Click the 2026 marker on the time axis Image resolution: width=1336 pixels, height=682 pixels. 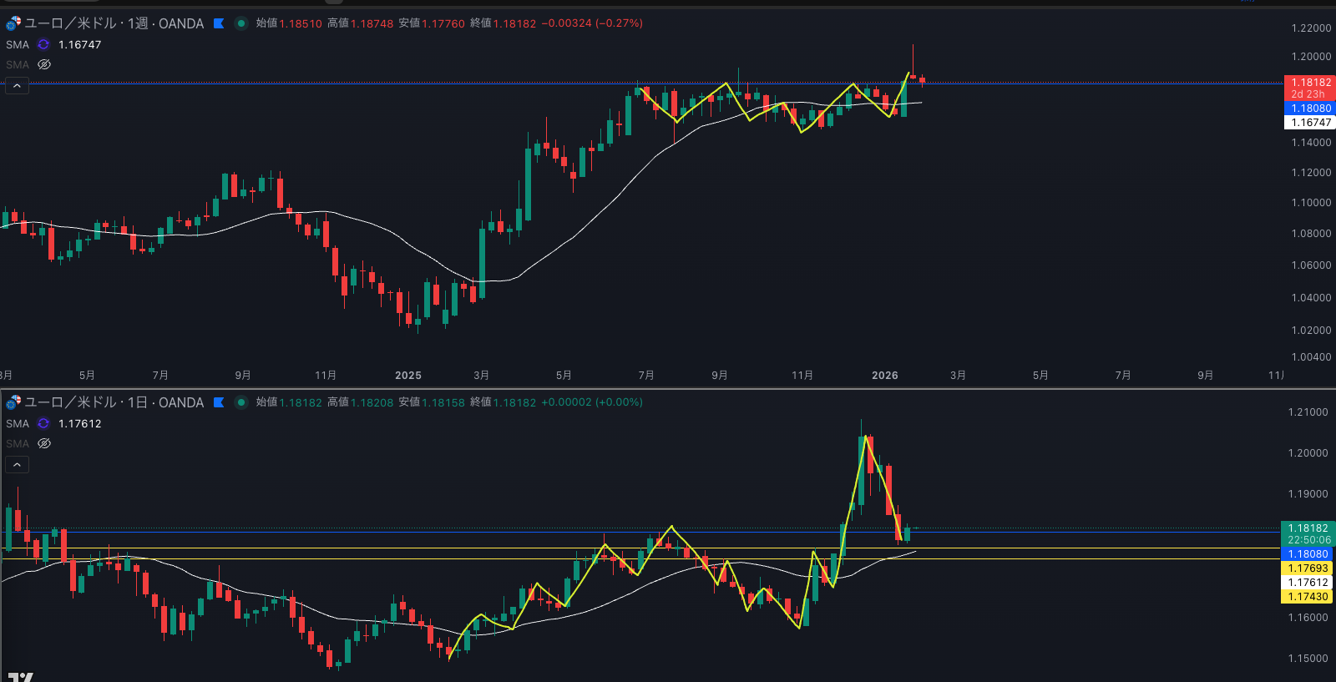click(884, 376)
